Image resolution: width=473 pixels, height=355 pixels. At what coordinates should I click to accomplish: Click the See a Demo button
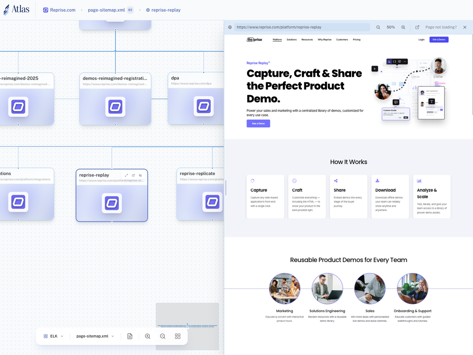(258, 123)
